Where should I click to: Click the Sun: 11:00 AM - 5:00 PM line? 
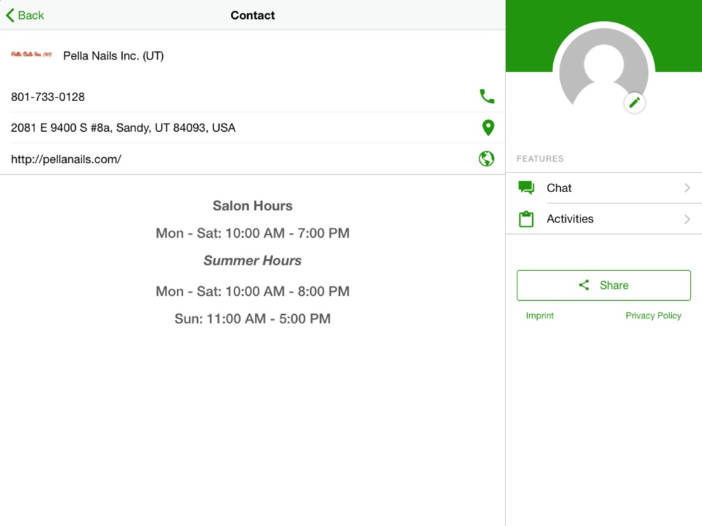[x=253, y=318]
